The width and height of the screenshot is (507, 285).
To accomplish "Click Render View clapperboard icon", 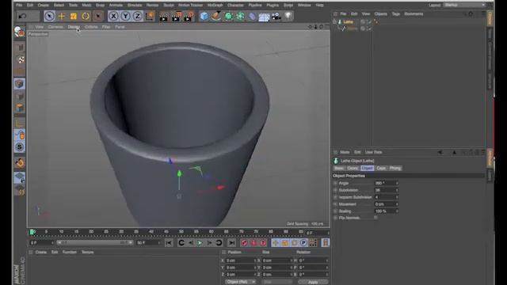I will pos(164,16).
